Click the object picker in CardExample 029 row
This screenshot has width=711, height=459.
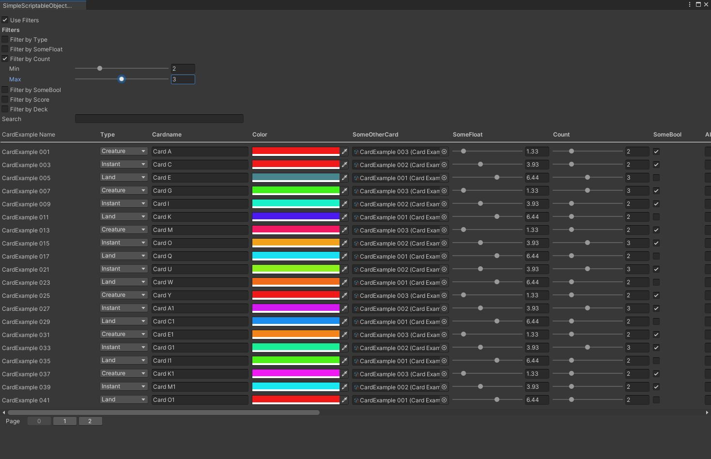point(444,321)
